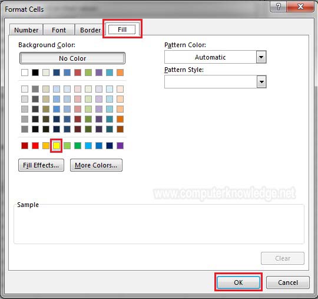318x299 pixels.
Task: Click the Cancel button
Action: coord(288,282)
